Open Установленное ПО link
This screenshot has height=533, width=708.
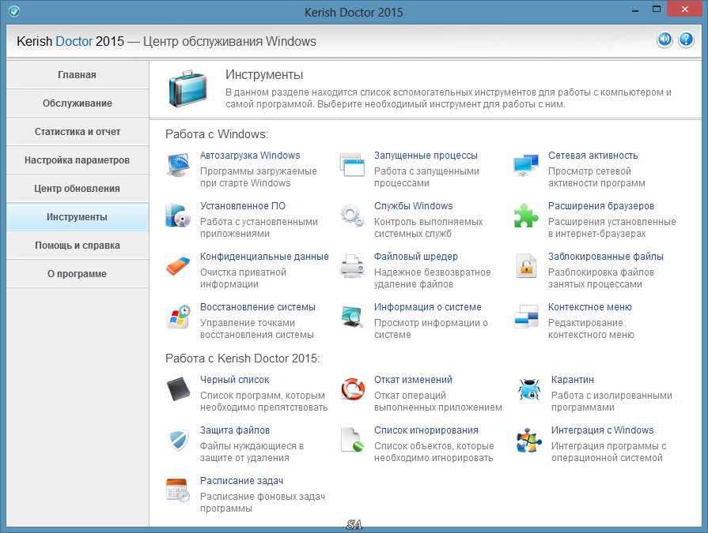[x=243, y=206]
